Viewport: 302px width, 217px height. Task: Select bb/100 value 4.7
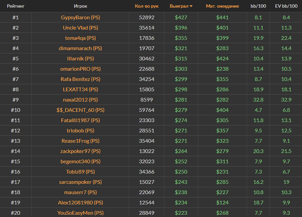point(258,110)
